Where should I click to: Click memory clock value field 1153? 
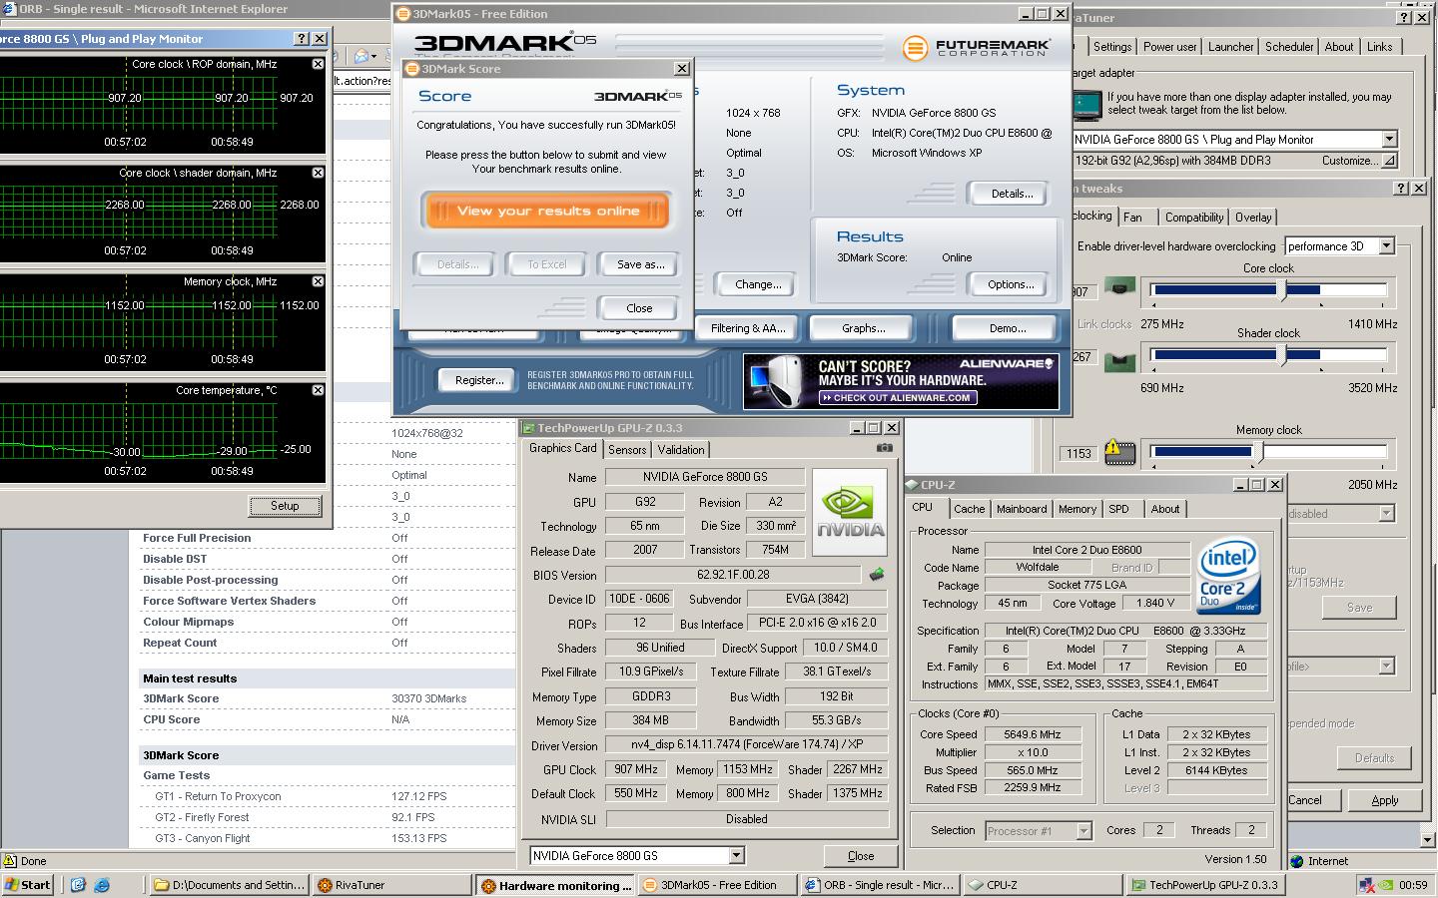click(1078, 453)
